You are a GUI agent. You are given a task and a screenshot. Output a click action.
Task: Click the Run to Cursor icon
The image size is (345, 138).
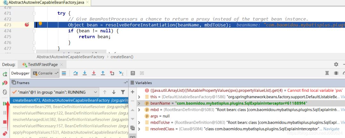pos(121,73)
